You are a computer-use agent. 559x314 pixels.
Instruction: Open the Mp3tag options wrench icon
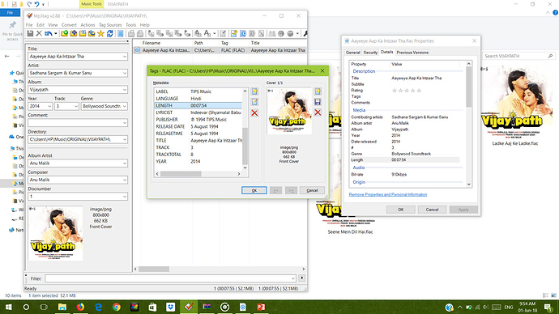point(305,33)
